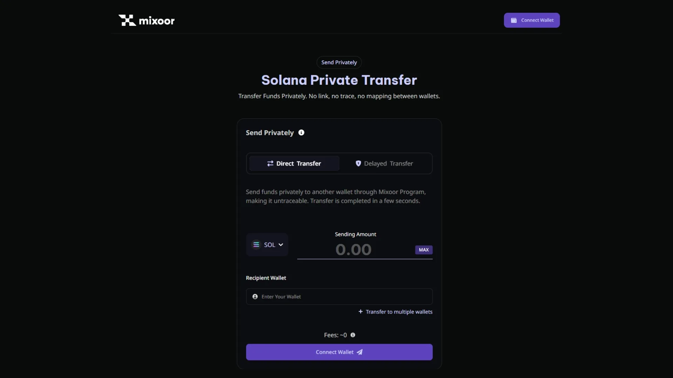Click the info icon beside Send Privately heading

click(x=301, y=132)
